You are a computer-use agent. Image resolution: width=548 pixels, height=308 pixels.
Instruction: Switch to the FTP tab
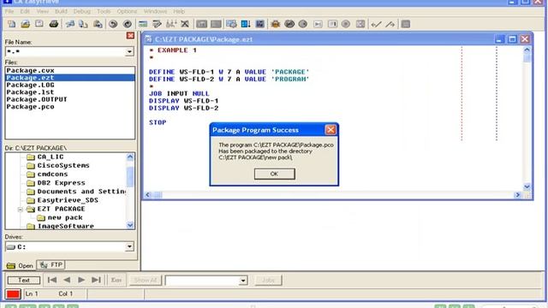(x=51, y=265)
